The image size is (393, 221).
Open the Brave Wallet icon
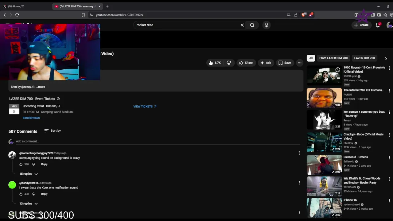[x=379, y=15]
